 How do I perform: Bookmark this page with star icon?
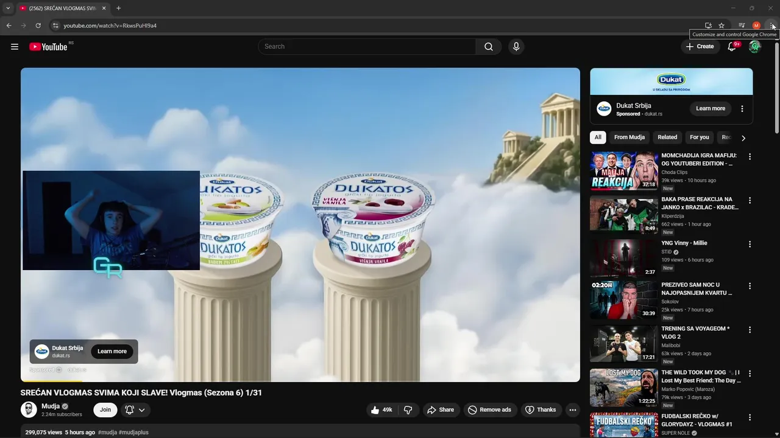(x=721, y=26)
